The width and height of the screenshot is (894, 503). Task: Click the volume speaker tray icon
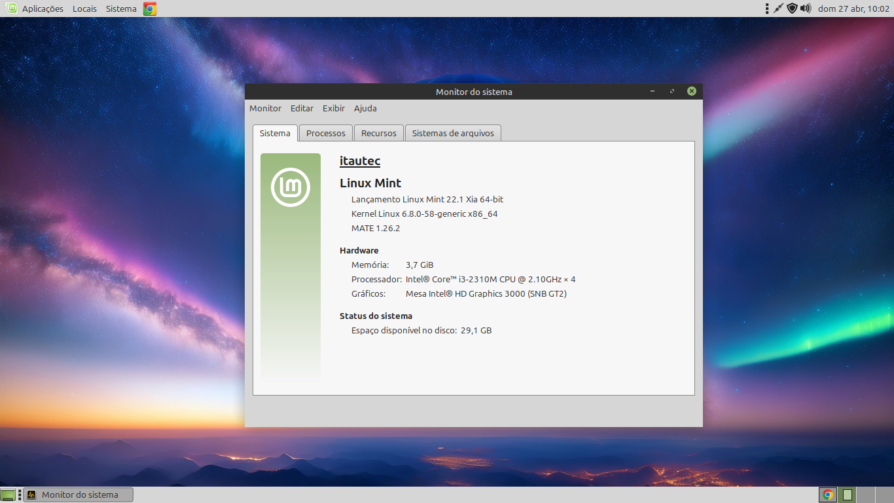[806, 9]
